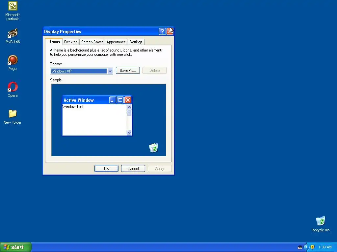The image size is (337, 252).
Task: Click the OK button
Action: 106,168
